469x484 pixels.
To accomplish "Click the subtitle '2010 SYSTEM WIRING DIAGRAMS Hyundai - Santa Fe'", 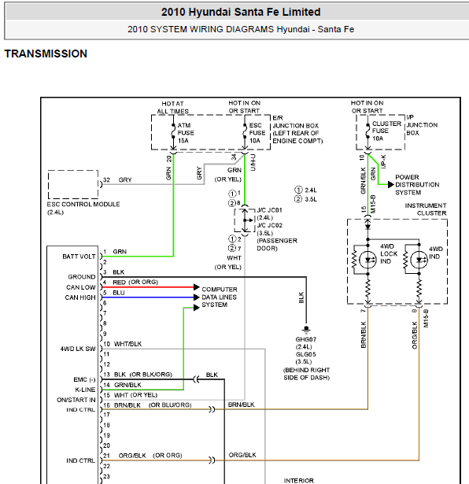I will (241, 29).
